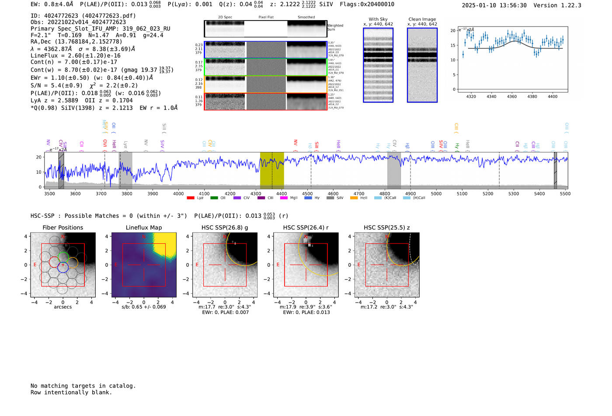Select the red-bordered fiber 2D spectrum
The height and width of the screenshot is (416, 612).
tap(265, 101)
